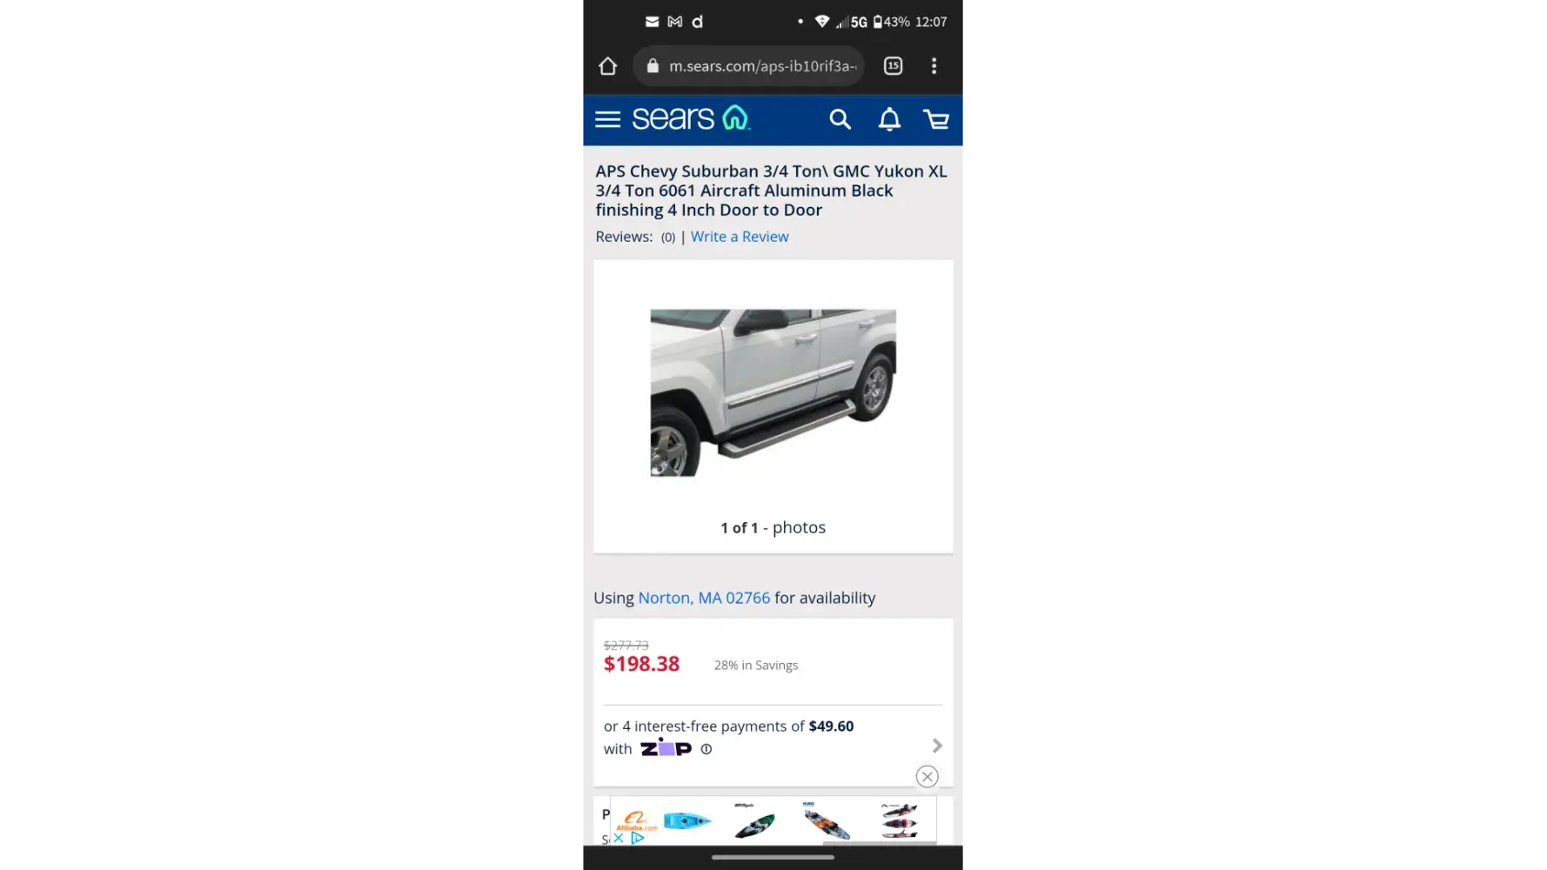This screenshot has height=870, width=1547.
Task: Close the bottom ad banner
Action: (928, 776)
